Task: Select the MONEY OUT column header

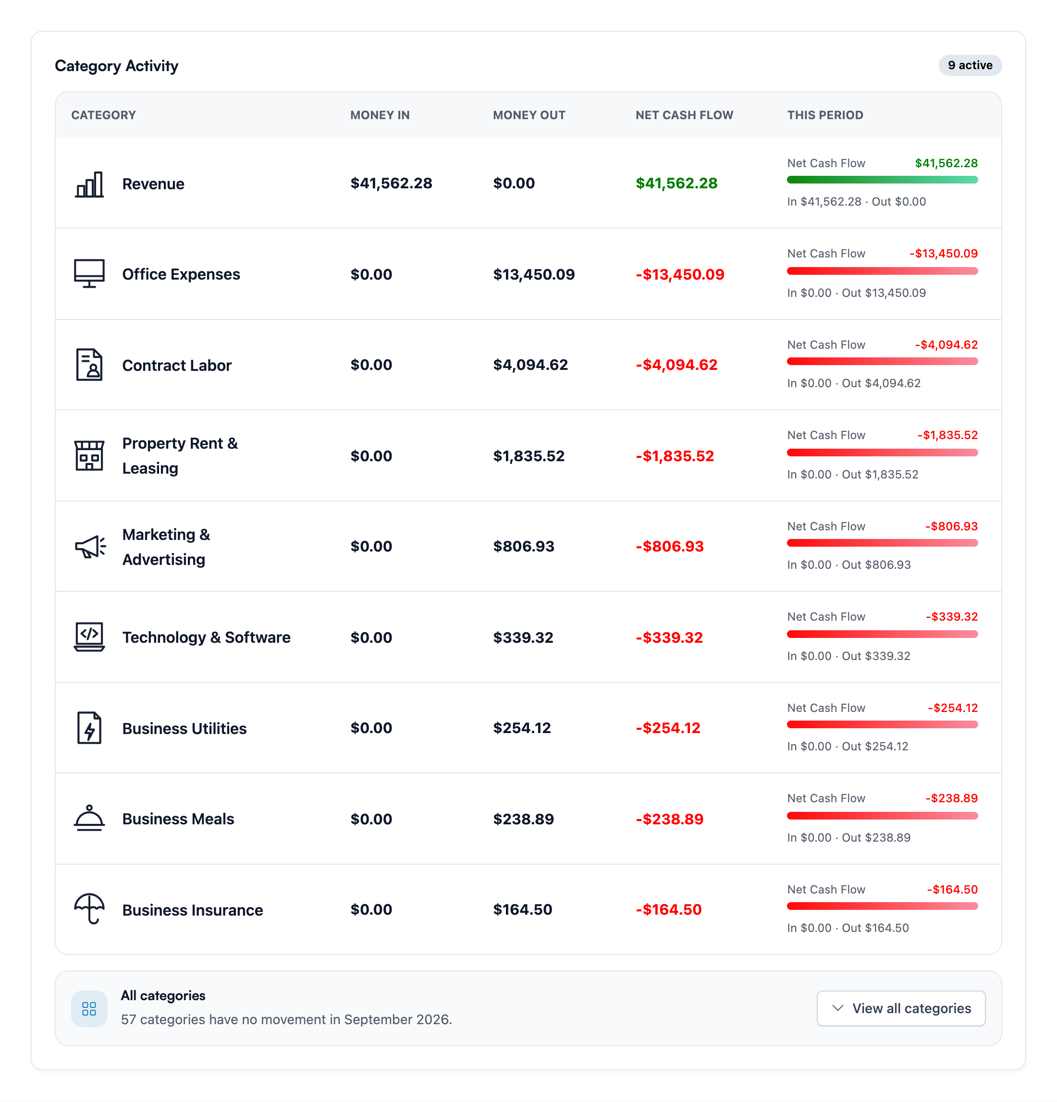Action: tap(529, 115)
